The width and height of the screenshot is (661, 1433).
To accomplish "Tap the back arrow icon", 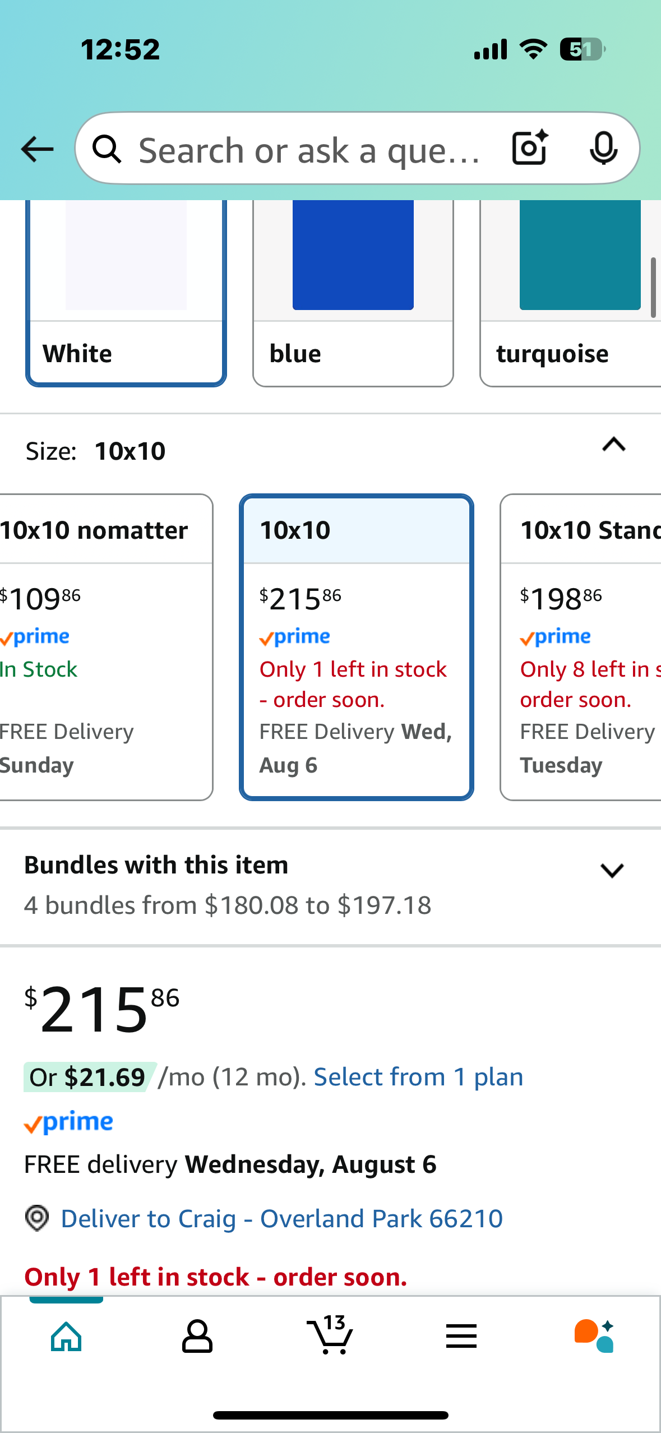I will coord(37,149).
